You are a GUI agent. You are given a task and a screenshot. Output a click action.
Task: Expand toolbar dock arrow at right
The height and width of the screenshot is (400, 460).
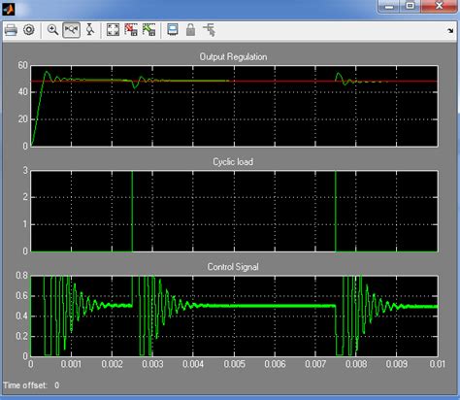(450, 31)
